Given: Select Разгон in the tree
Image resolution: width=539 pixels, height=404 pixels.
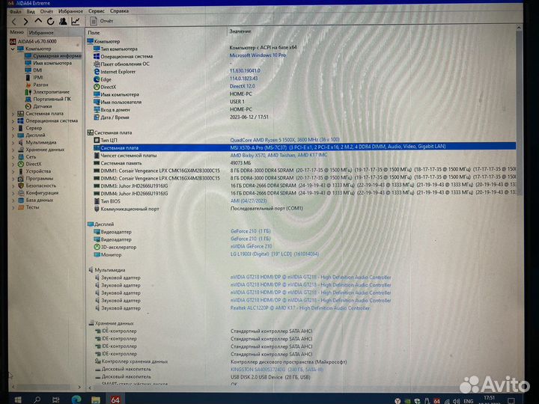Looking at the screenshot, I should point(37,85).
